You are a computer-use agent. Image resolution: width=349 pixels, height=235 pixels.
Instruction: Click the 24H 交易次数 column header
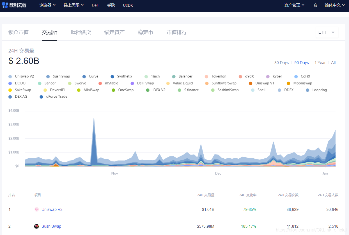click(x=288, y=195)
